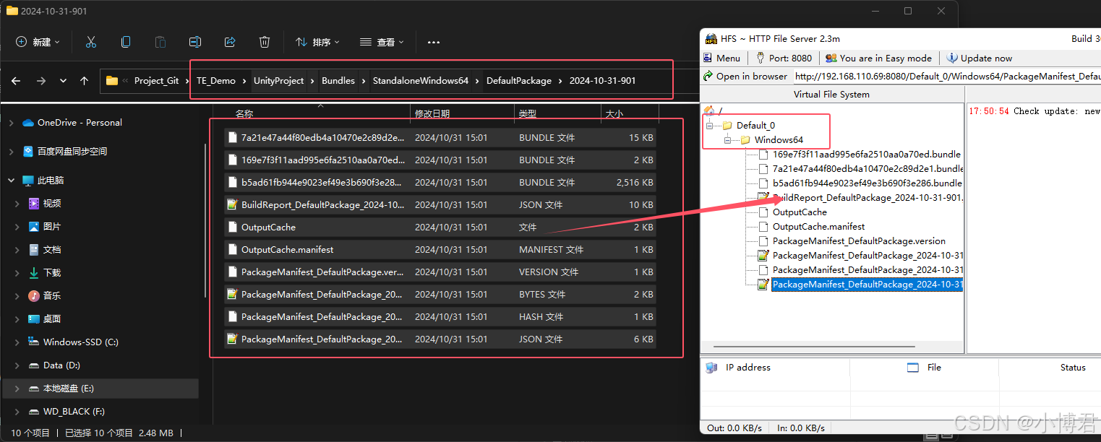The width and height of the screenshot is (1101, 442).
Task: Sort by the 类型 column header
Action: pos(528,114)
